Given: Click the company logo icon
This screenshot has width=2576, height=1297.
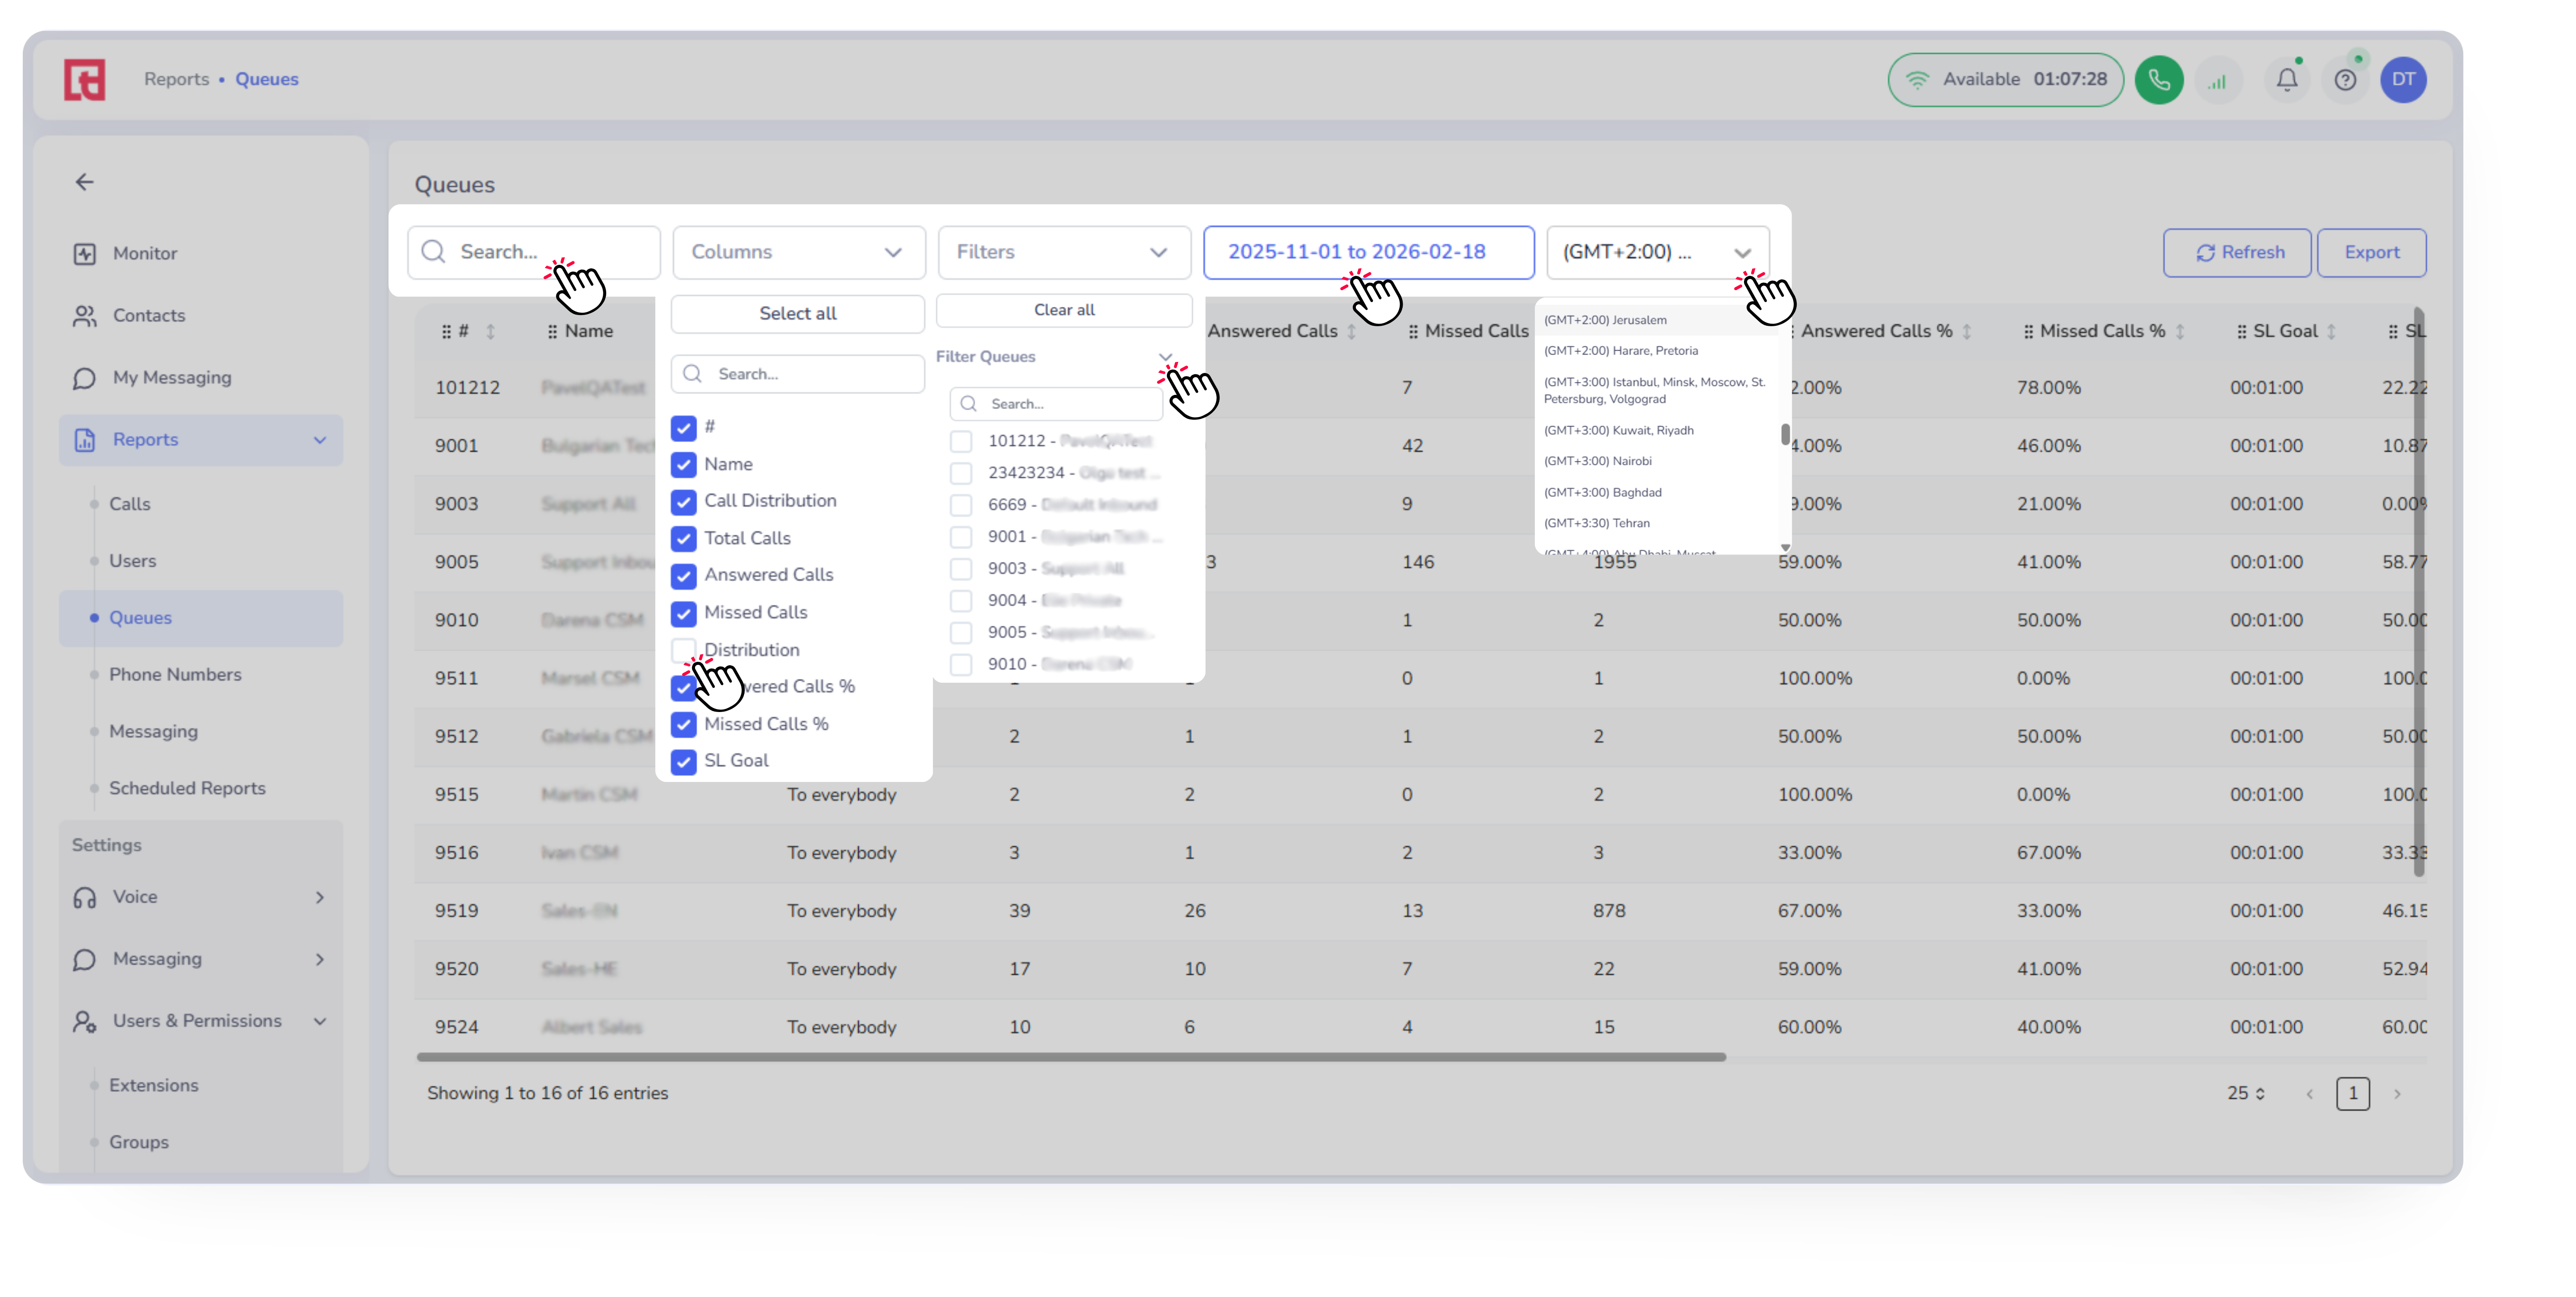Looking at the screenshot, I should (x=85, y=80).
